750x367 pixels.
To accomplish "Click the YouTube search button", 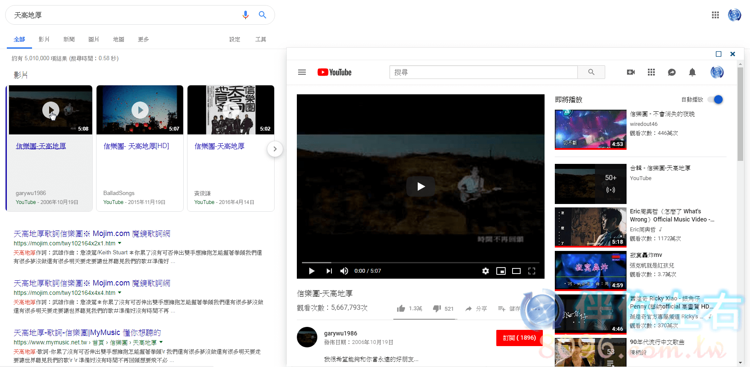I will [591, 72].
